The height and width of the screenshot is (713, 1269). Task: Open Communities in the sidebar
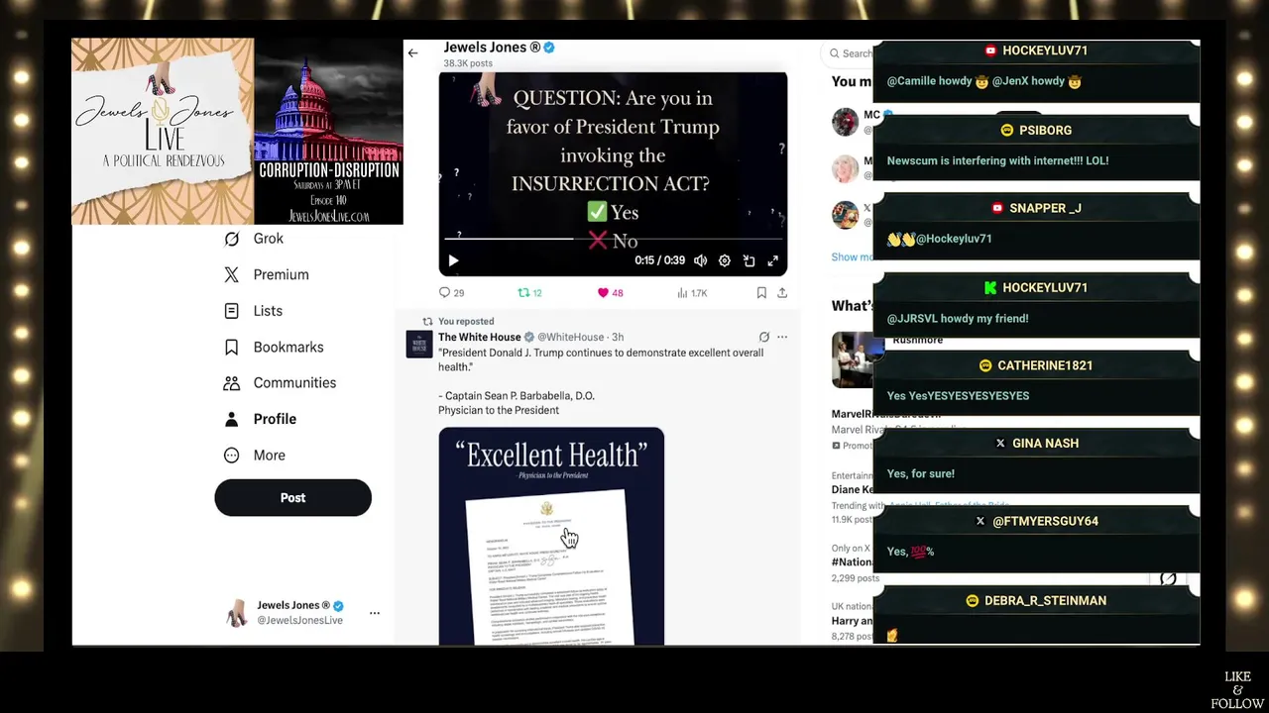[280, 383]
